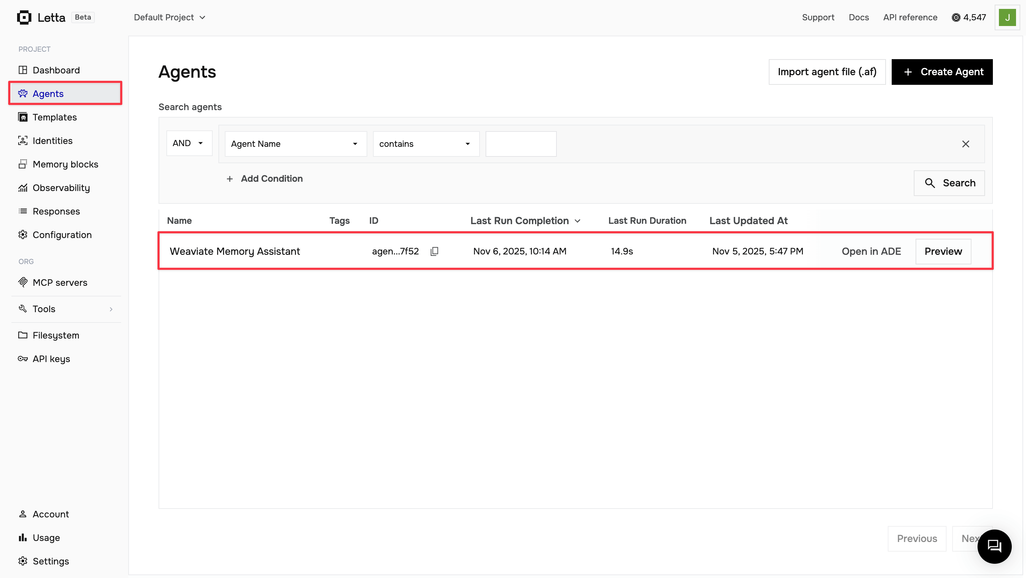This screenshot has height=578, width=1026.
Task: Focus the search value text field
Action: click(520, 144)
